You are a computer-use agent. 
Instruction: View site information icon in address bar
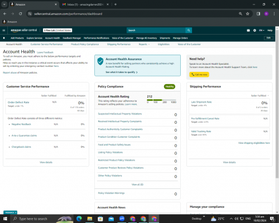[30, 14]
